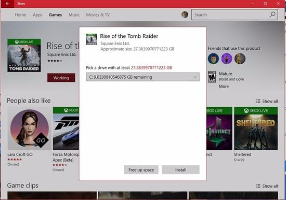Click Show all beside Game clips
The image size is (286, 200).
click(x=267, y=186)
